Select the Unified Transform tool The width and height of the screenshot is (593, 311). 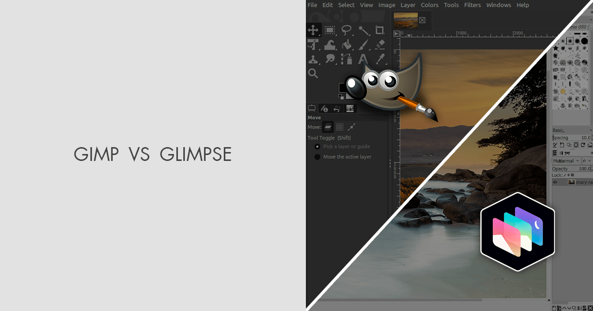(313, 45)
